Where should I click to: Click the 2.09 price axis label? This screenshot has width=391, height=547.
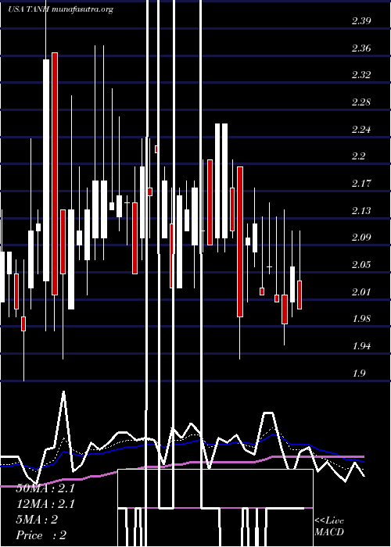click(361, 238)
